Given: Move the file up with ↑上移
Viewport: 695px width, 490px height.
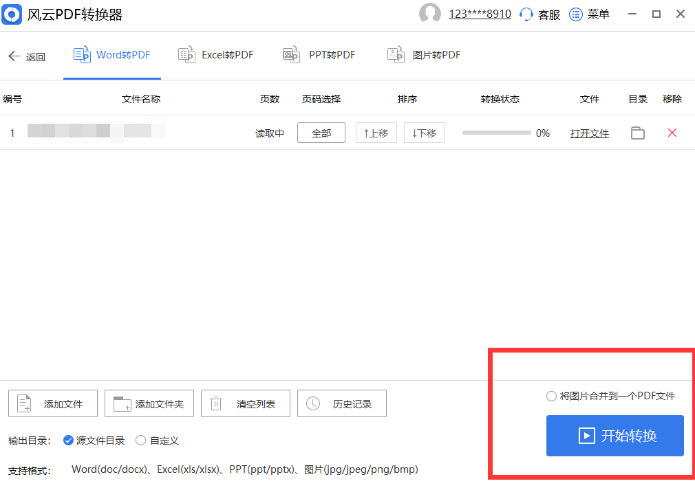Looking at the screenshot, I should 376,133.
